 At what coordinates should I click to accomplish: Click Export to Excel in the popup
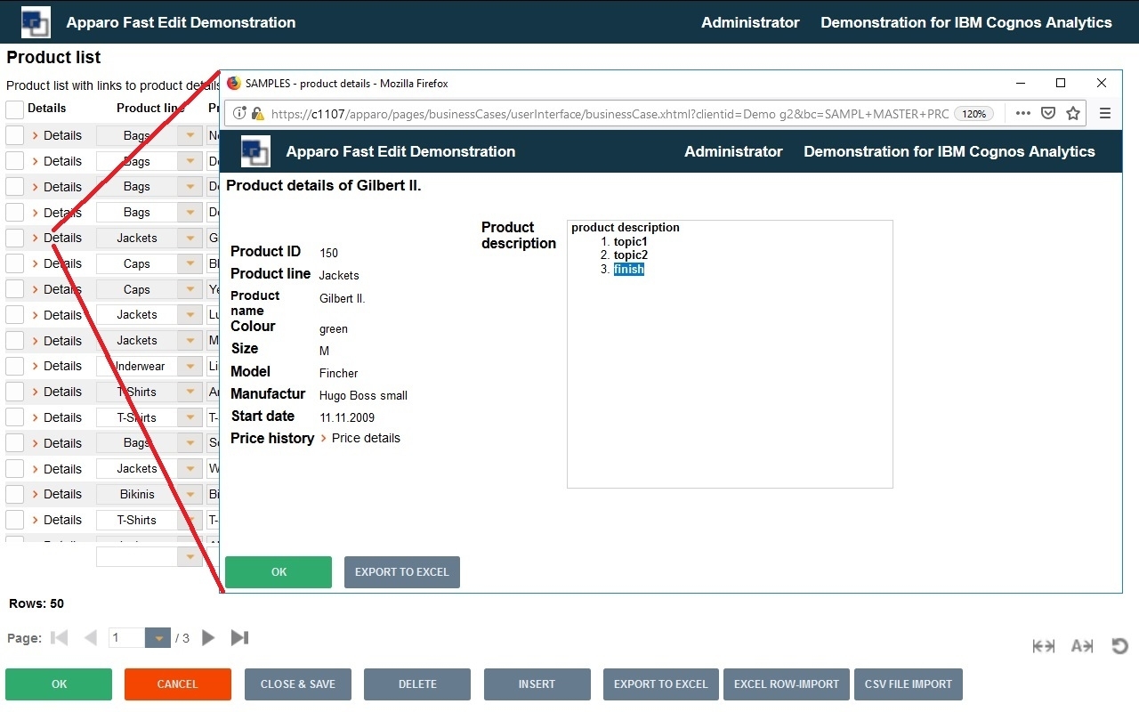click(402, 572)
